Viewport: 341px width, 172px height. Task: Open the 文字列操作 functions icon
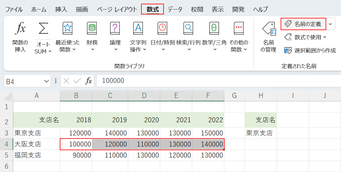pos(138,29)
